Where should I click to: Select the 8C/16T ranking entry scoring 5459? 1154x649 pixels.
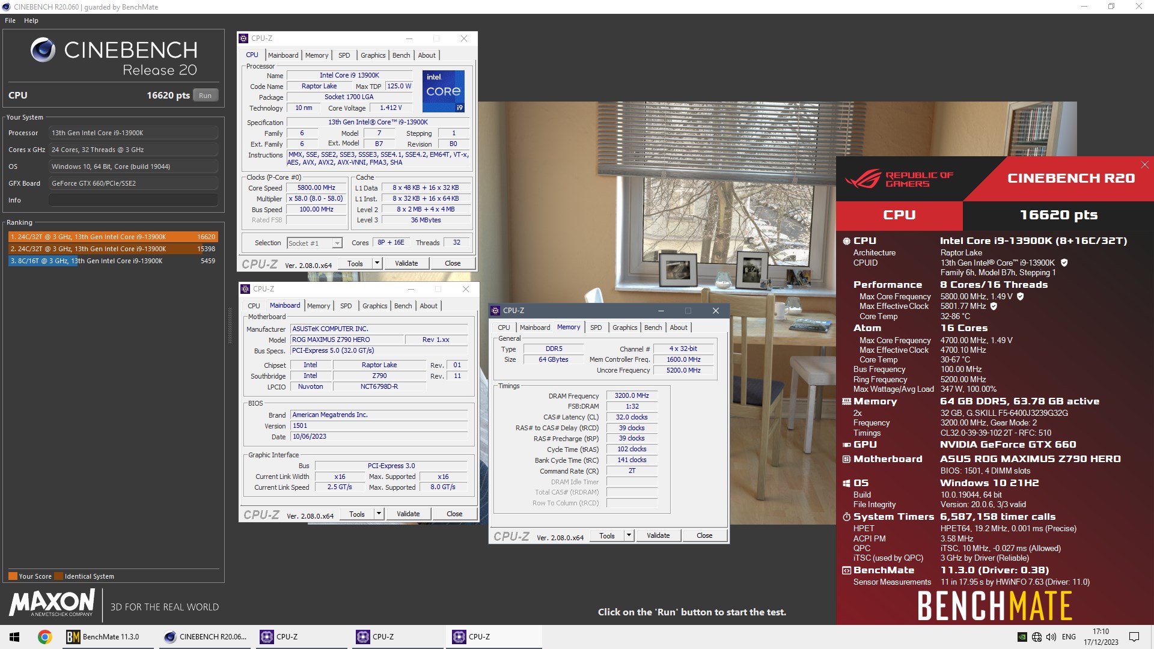(113, 261)
